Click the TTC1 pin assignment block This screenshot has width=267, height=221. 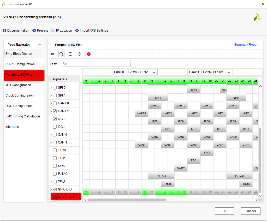click(x=194, y=160)
